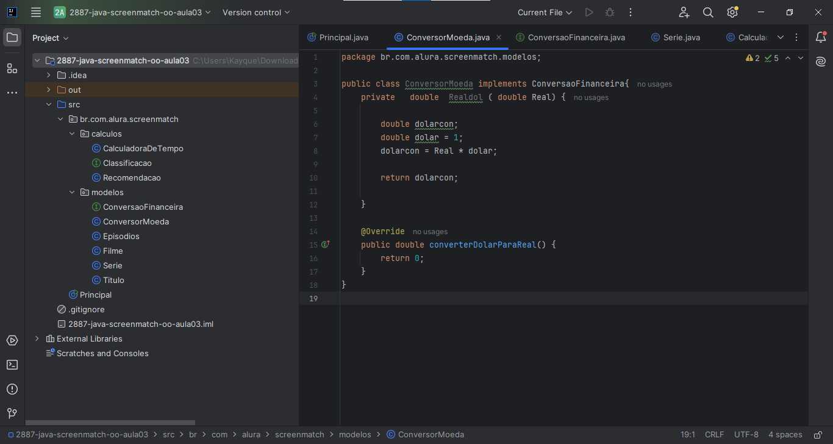Image resolution: width=833 pixels, height=444 pixels.
Task: Click the typos count indicator
Action: pyautogui.click(x=772, y=58)
